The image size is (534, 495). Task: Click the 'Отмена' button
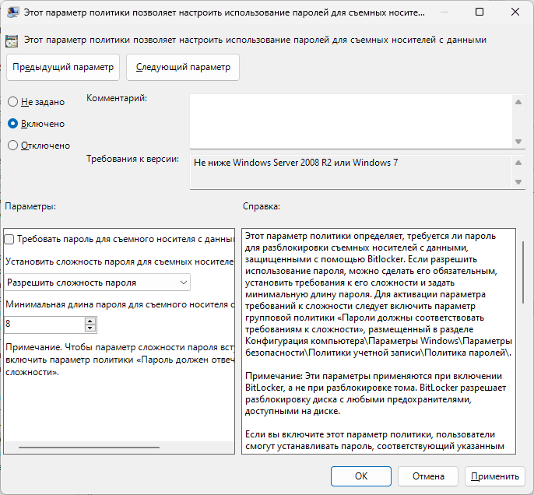(x=428, y=476)
